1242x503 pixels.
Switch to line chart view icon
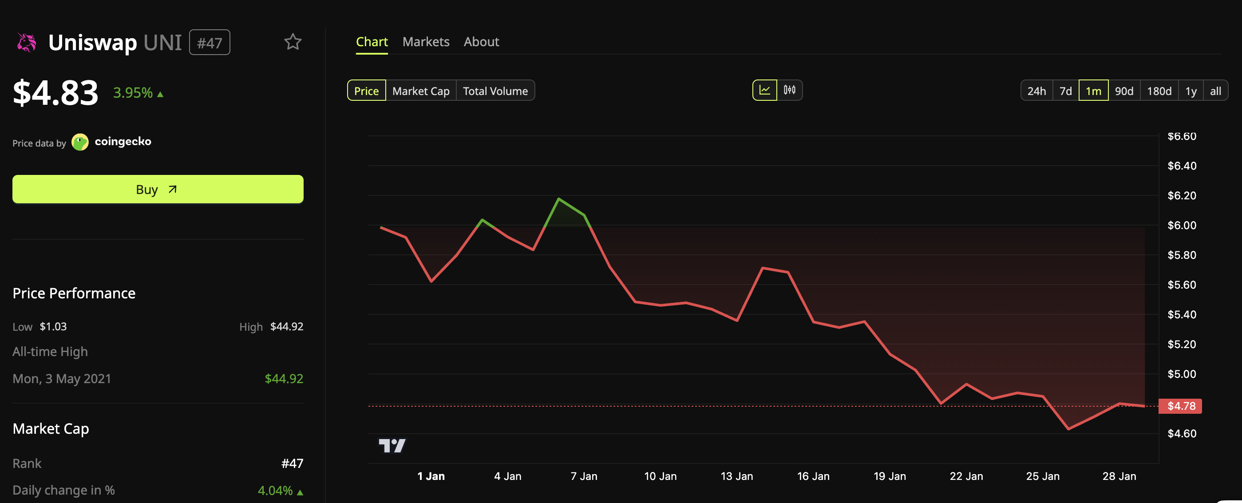765,90
